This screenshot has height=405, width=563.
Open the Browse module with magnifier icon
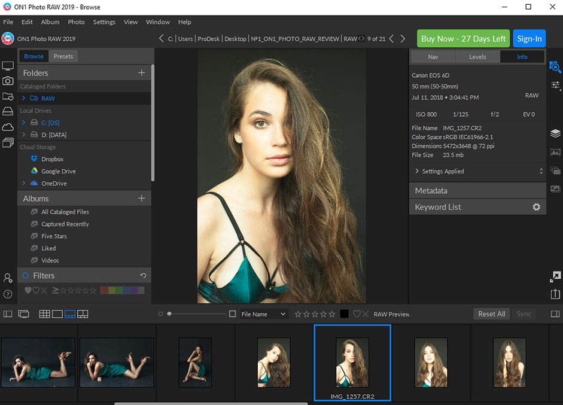(555, 67)
